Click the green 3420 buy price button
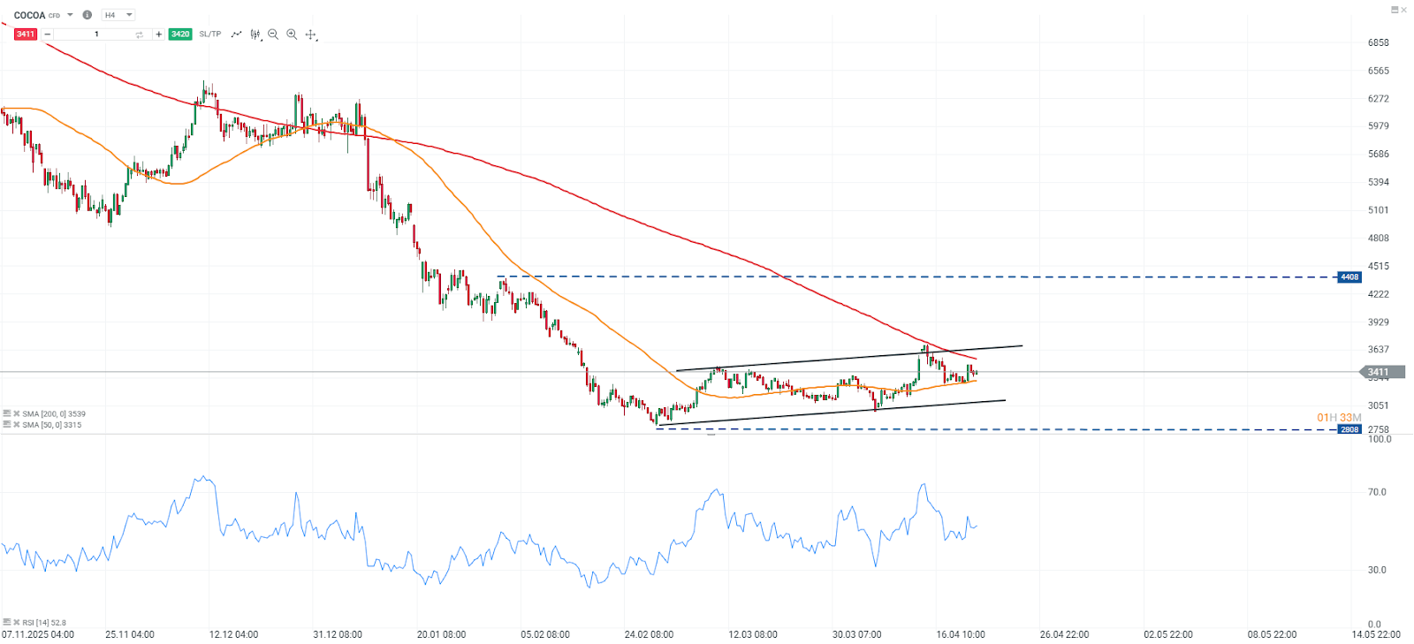This screenshot has height=644, width=1414. pyautogui.click(x=180, y=34)
